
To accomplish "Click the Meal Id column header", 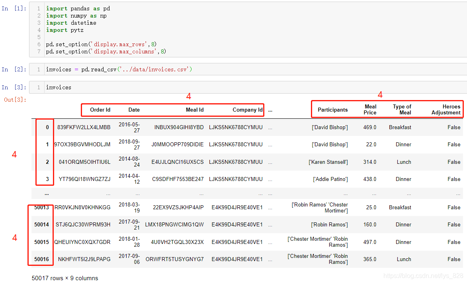I will [195, 110].
